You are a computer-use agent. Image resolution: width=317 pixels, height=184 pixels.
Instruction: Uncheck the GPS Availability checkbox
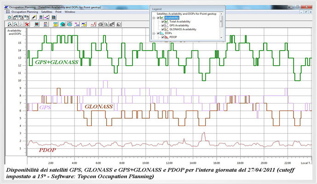(x=163, y=25)
